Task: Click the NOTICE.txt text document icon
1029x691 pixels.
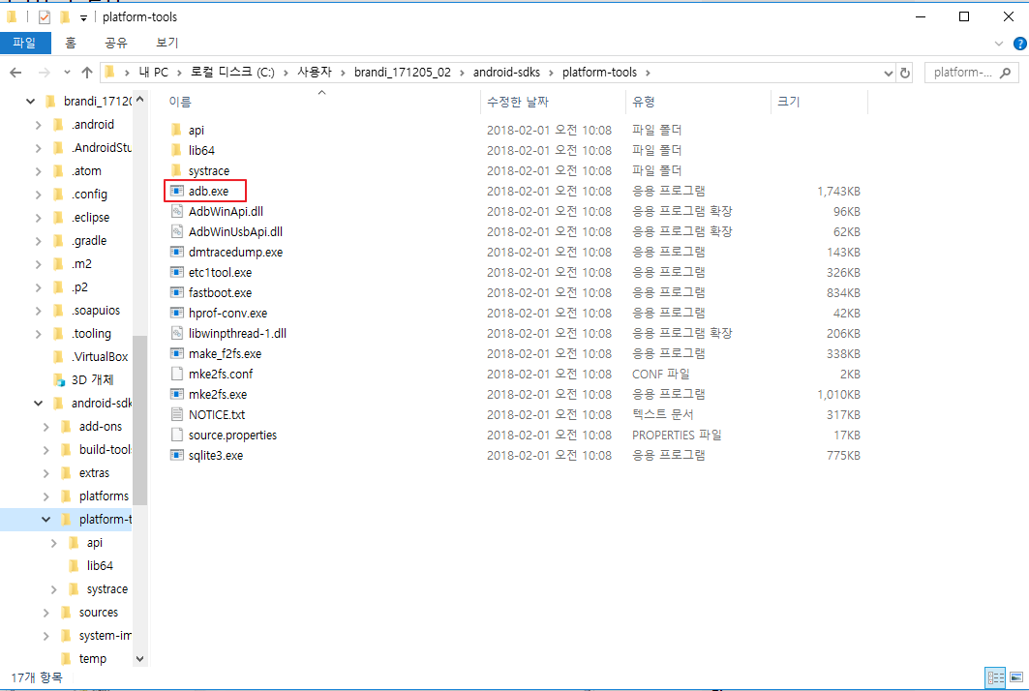Action: 176,414
